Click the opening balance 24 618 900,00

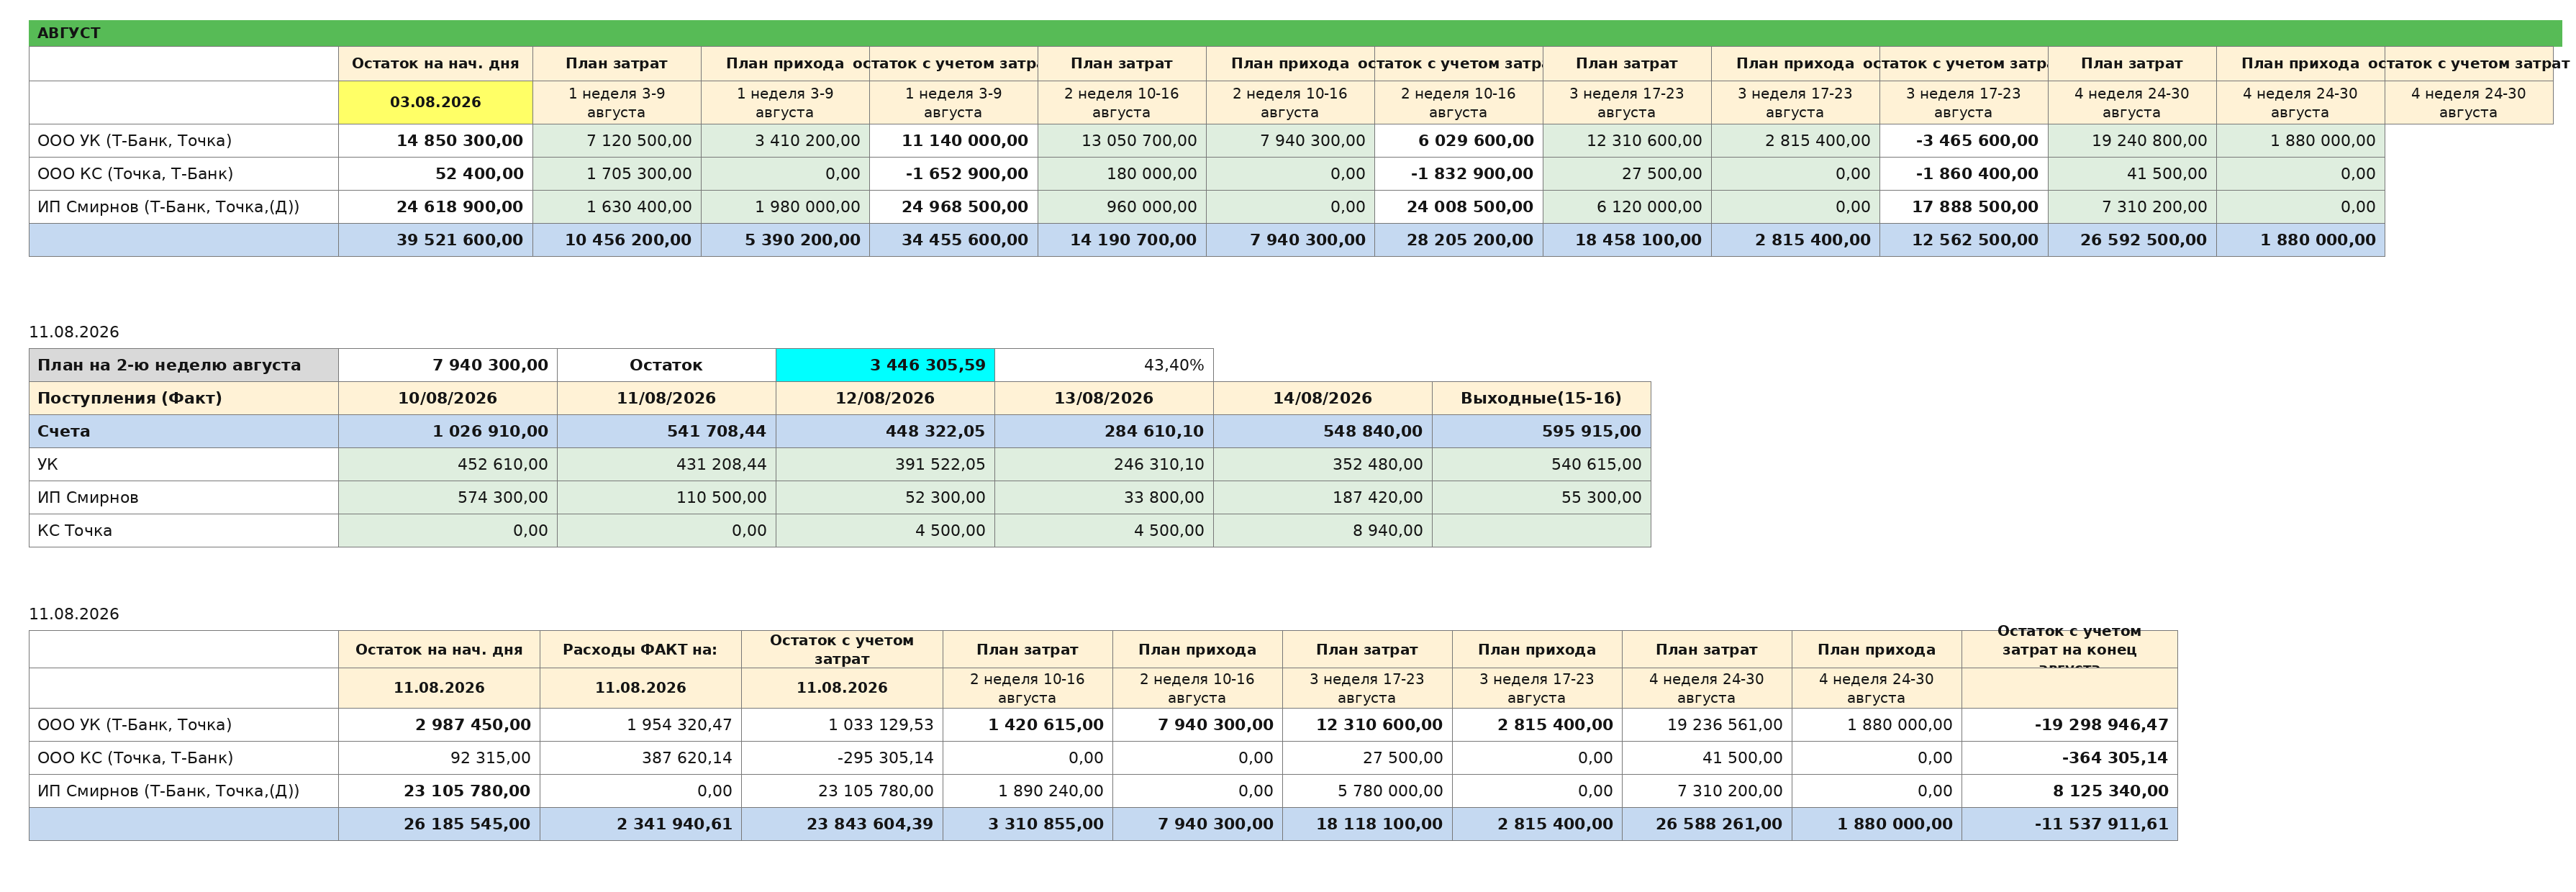pos(435,207)
